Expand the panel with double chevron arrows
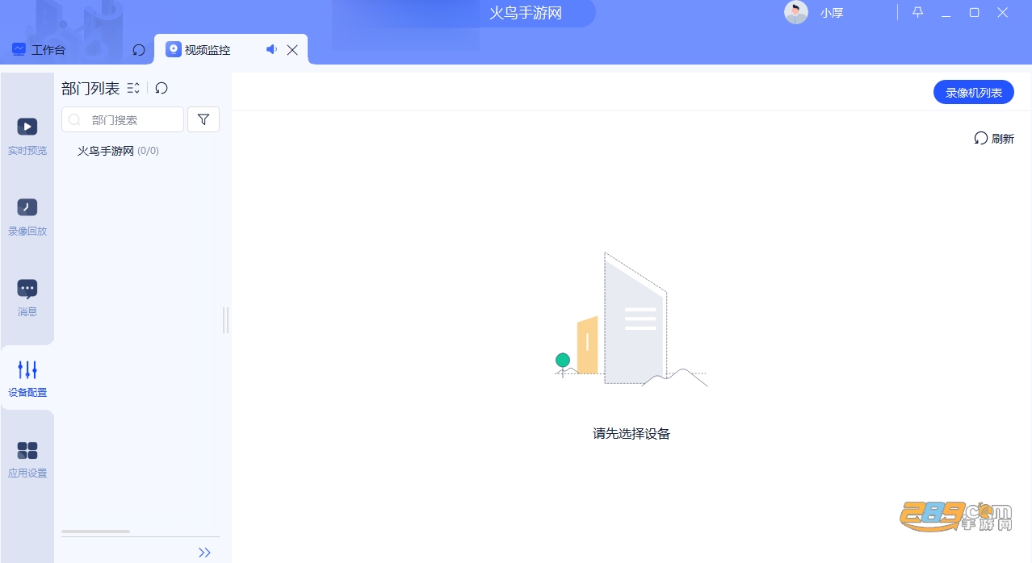The image size is (1032, 563). [204, 553]
